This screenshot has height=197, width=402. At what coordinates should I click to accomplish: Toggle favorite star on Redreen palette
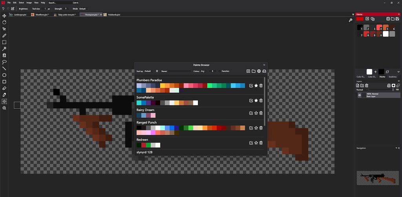[256, 143]
